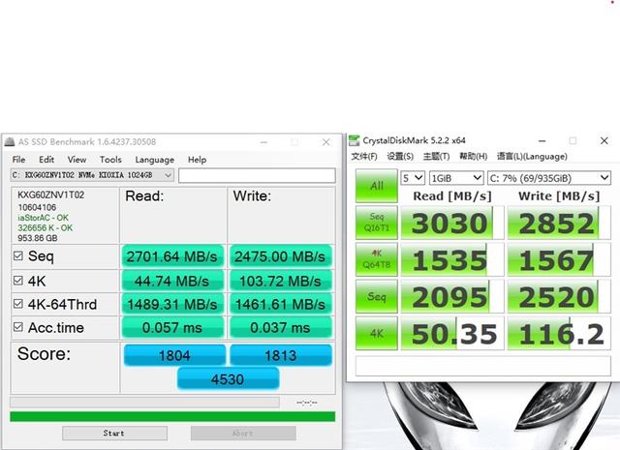Click the gray progress bar above the green bar
Image resolution: width=620 pixels, height=450 pixels.
[x=144, y=403]
